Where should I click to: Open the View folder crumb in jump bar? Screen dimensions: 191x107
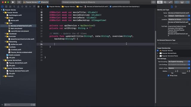(80, 7)
